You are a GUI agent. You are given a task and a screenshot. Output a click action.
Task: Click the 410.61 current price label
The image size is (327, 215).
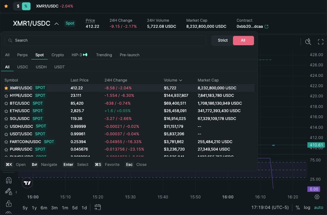[x=316, y=145]
